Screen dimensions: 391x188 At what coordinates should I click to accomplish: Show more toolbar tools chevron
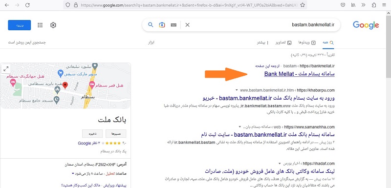point(364,5)
